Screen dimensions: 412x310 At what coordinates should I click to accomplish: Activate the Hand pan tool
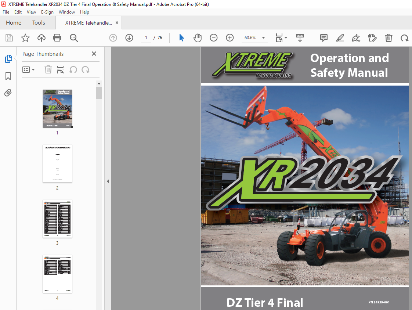tap(197, 38)
